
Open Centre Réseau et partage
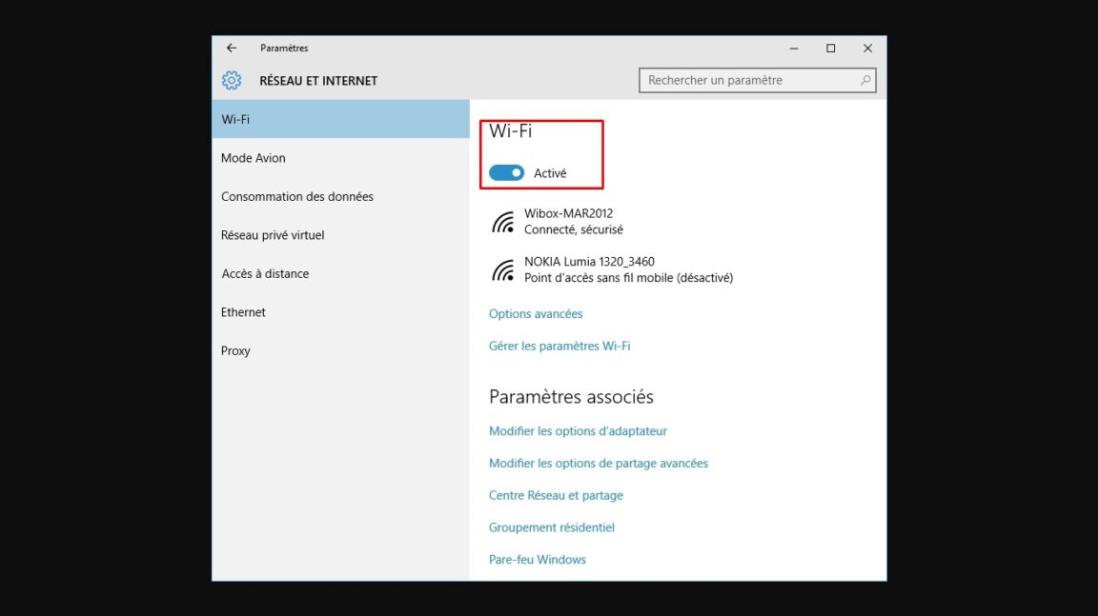click(x=556, y=496)
